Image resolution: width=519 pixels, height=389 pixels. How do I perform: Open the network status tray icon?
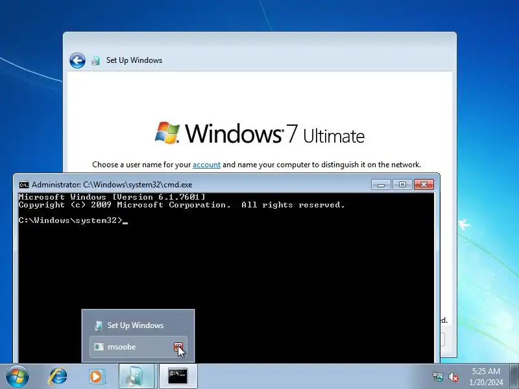(437, 377)
